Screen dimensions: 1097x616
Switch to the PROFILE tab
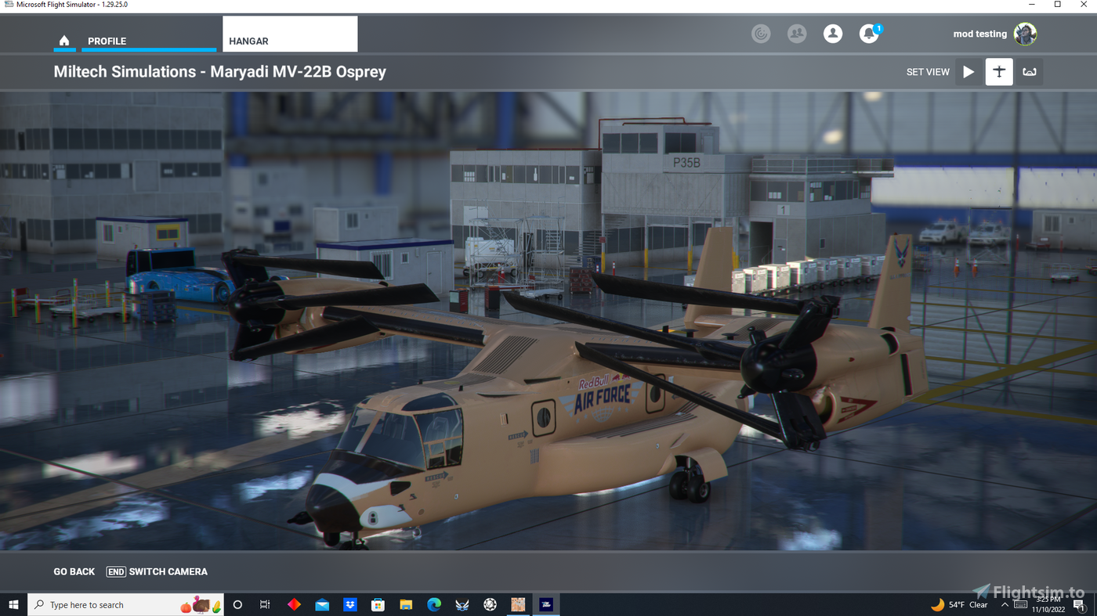107,41
